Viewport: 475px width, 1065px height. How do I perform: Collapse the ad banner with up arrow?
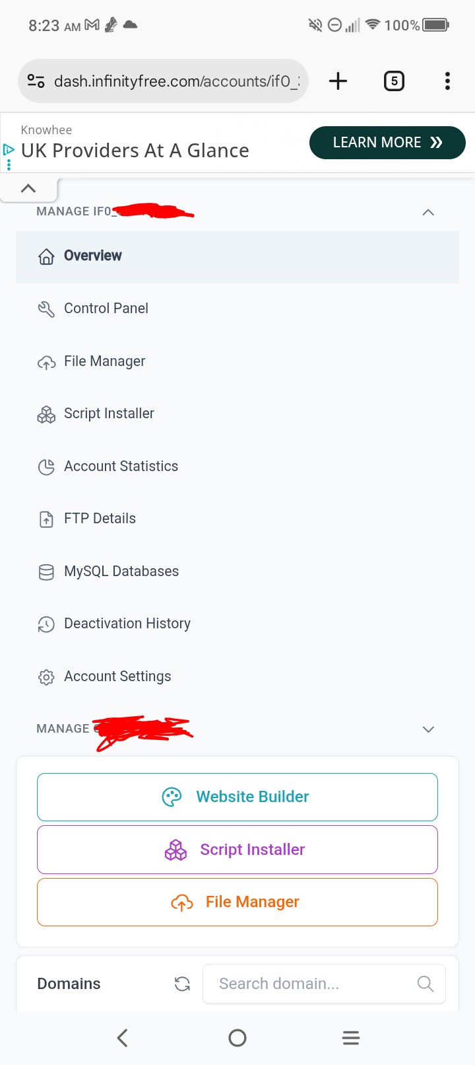click(x=28, y=188)
